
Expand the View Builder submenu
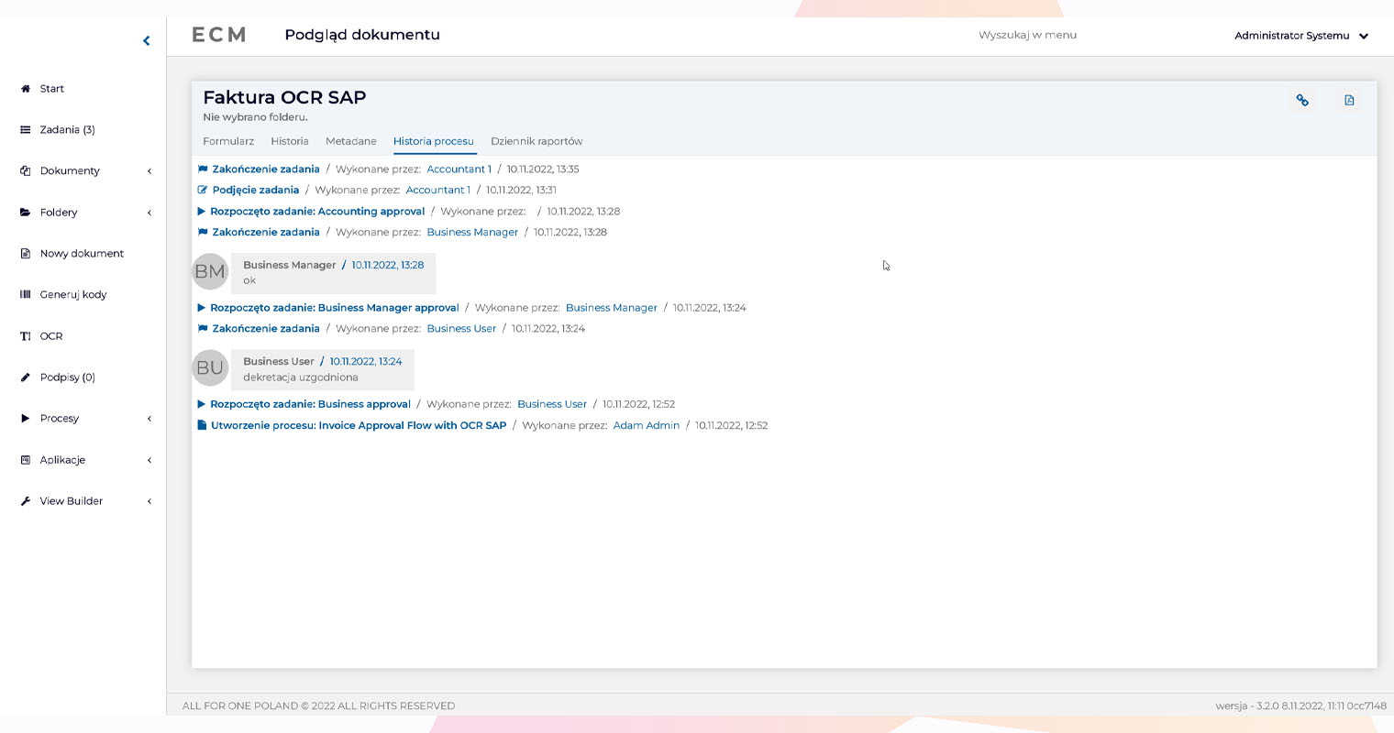[x=149, y=501]
